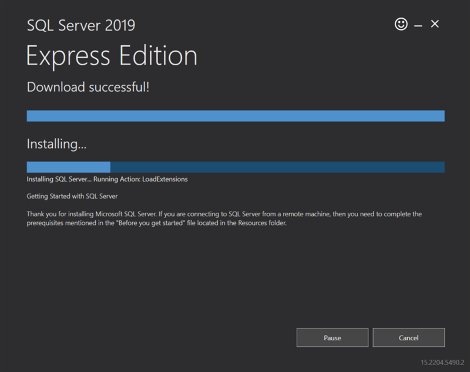470x372 pixels.
Task: Click the smiley face feedback icon
Action: (x=401, y=25)
